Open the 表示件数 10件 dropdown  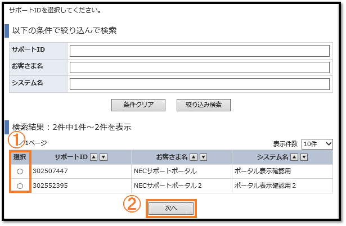[317, 144]
